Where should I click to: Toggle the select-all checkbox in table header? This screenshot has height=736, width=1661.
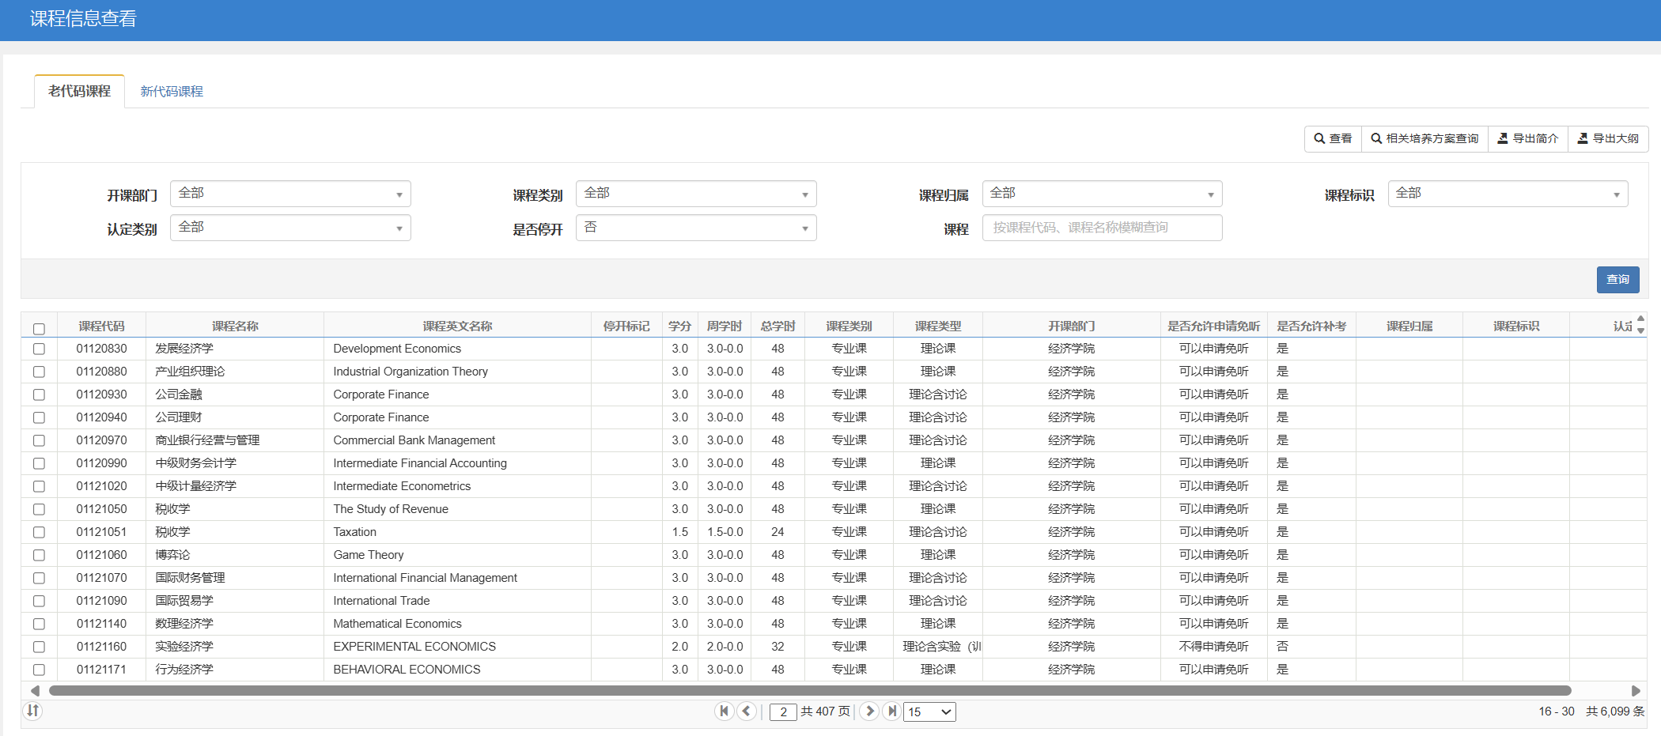click(x=39, y=329)
